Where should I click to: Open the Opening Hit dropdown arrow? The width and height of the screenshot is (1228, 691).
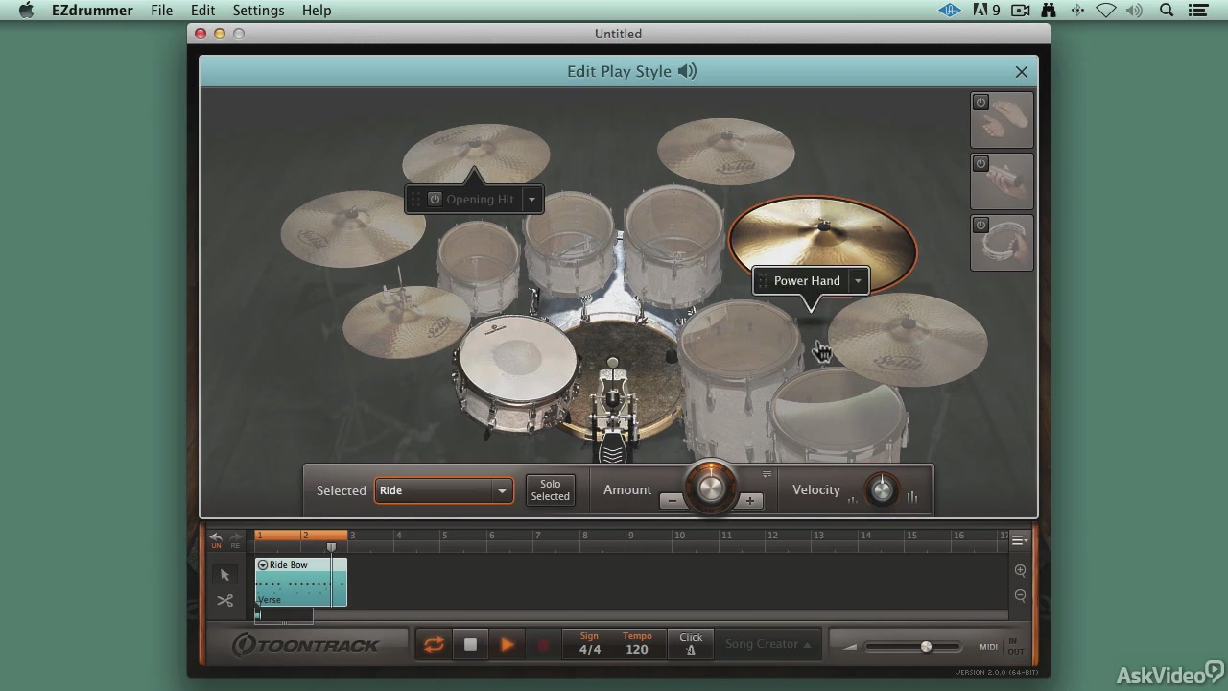click(532, 200)
